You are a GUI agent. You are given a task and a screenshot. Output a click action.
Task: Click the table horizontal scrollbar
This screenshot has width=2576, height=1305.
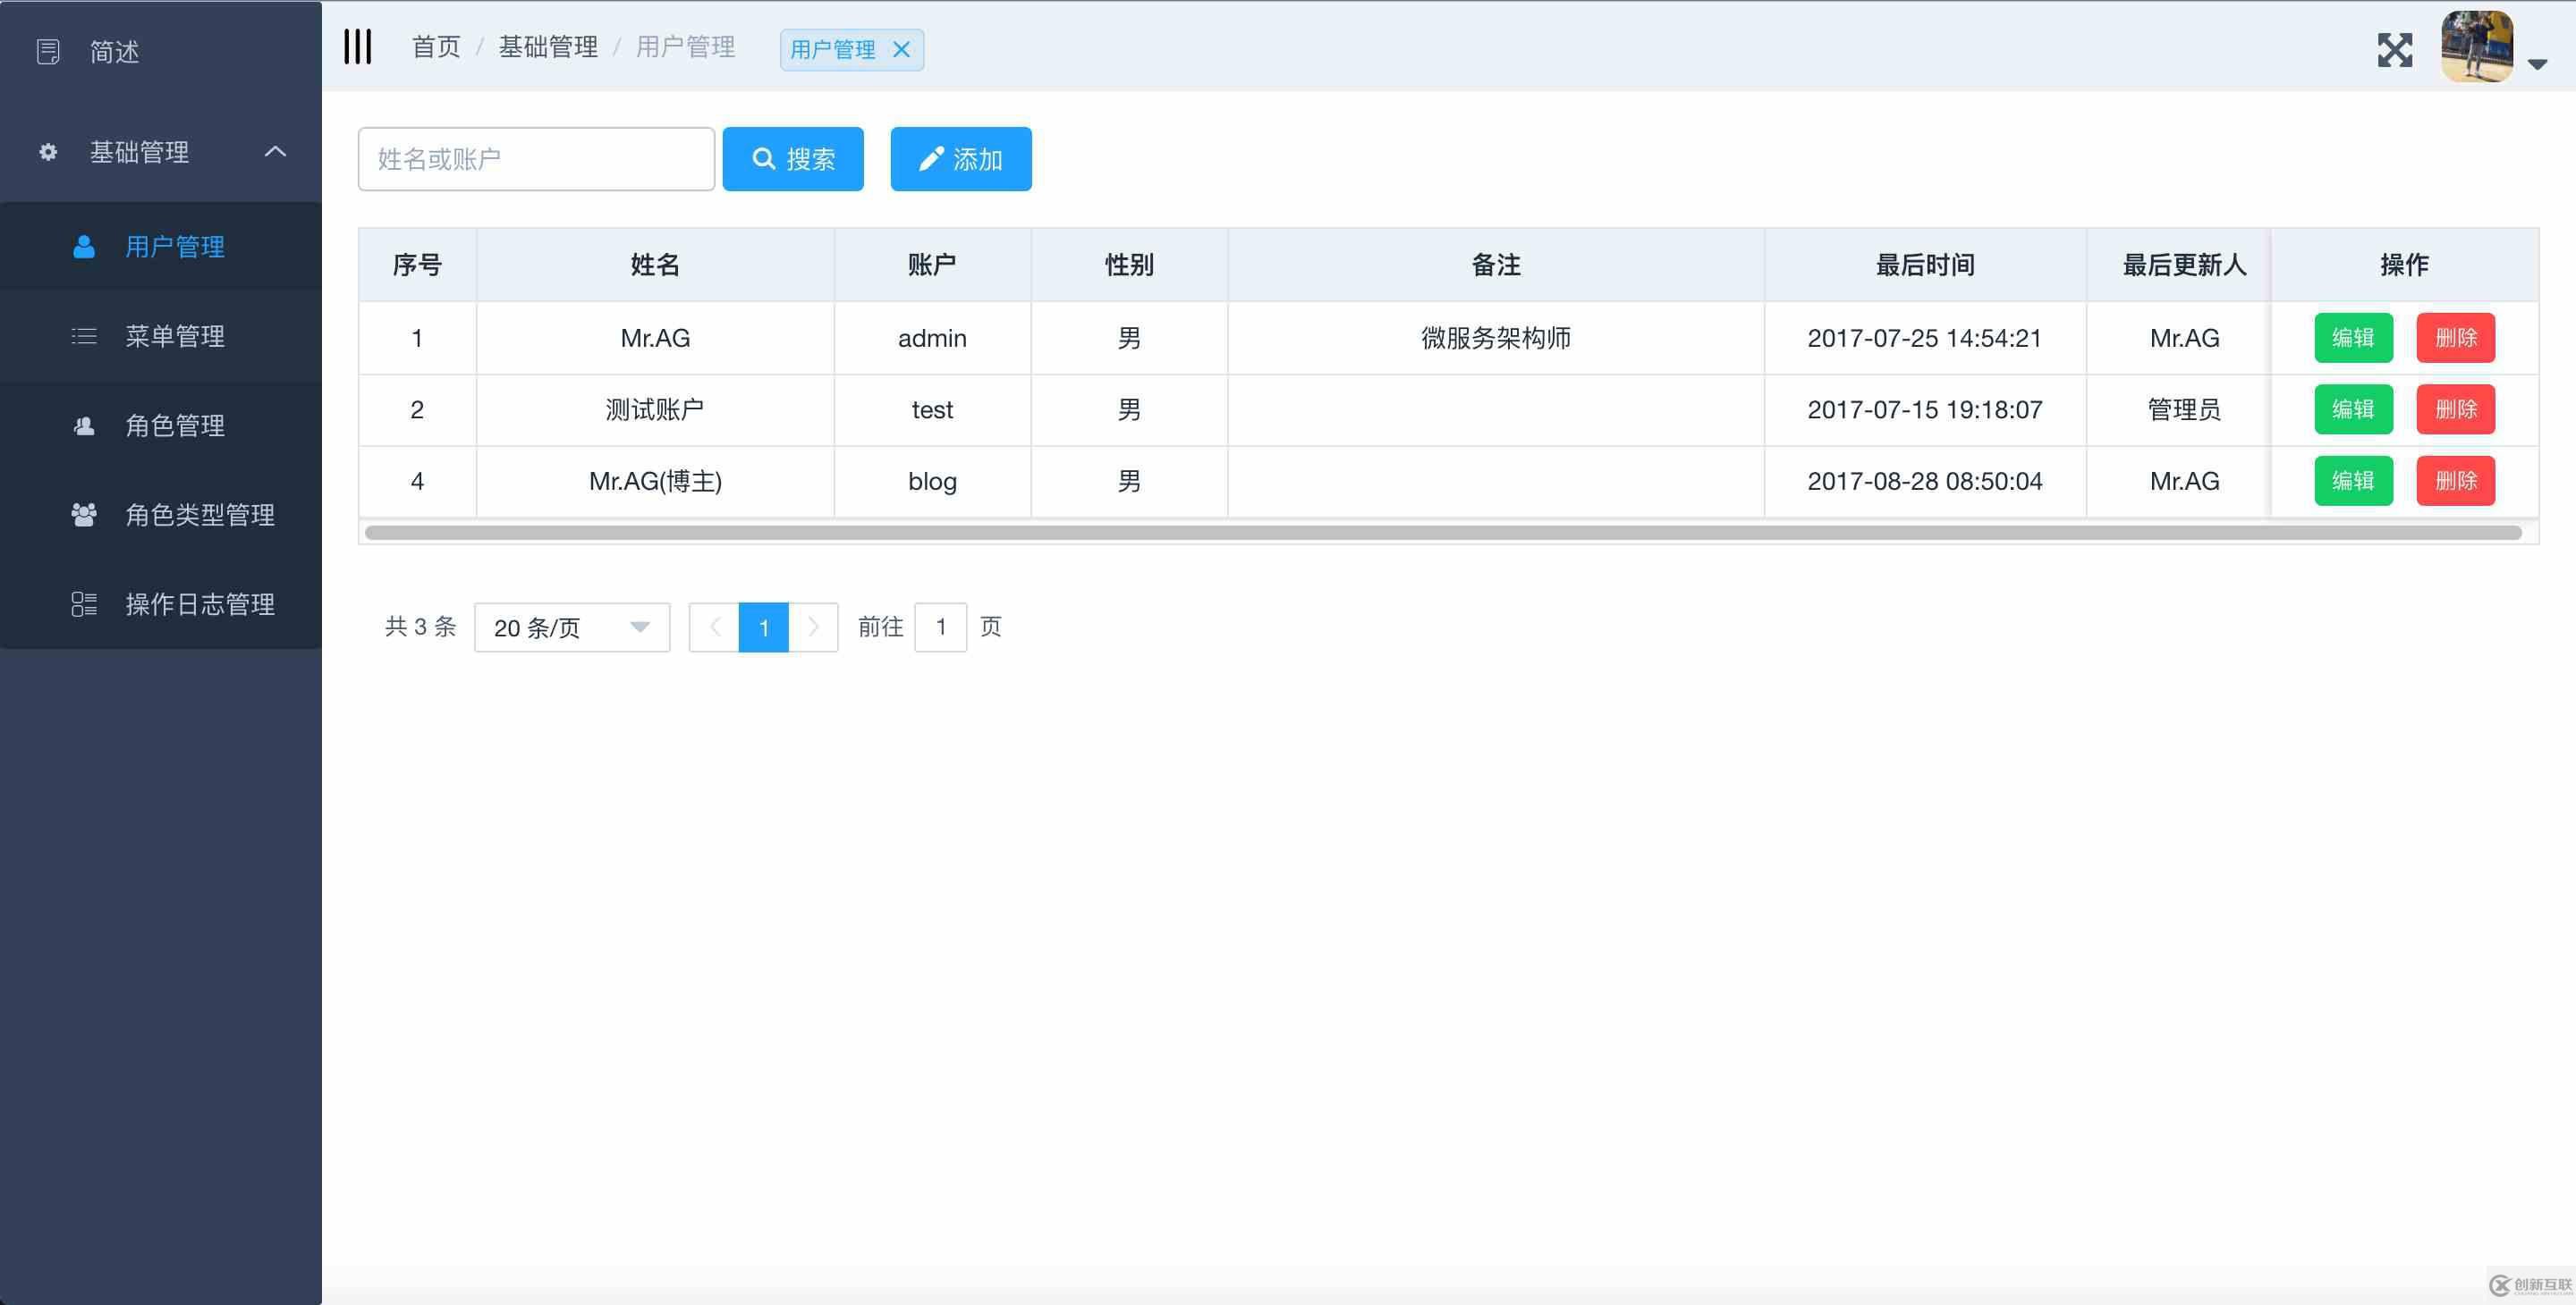click(x=1443, y=533)
